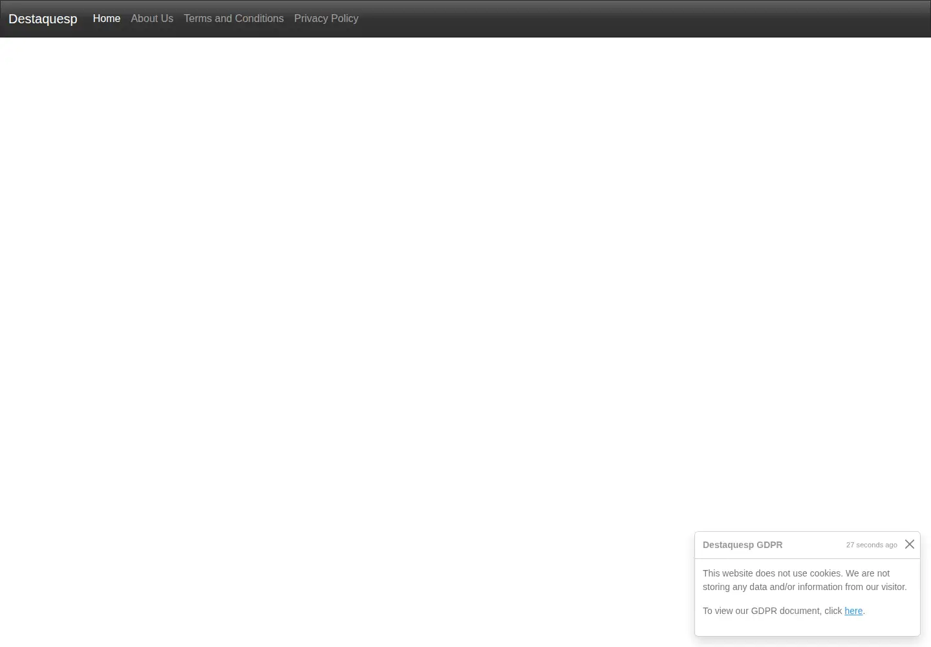This screenshot has width=931, height=647.
Task: Open the Home nav item
Action: [107, 19]
